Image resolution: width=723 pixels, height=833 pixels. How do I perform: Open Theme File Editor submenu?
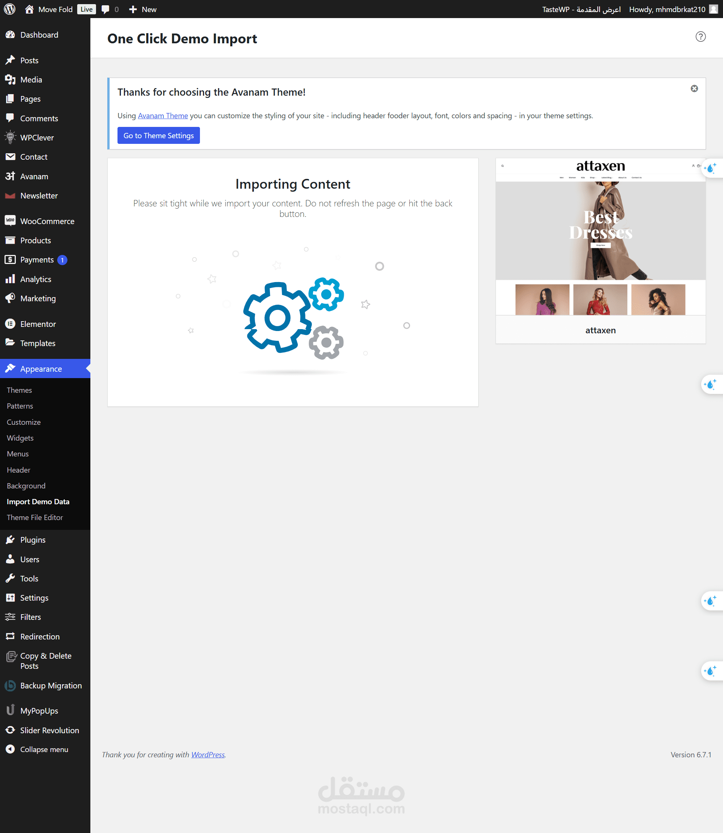pos(35,517)
